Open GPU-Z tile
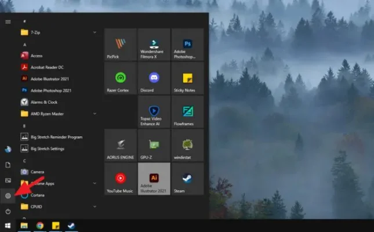The image size is (374, 232). (154, 146)
